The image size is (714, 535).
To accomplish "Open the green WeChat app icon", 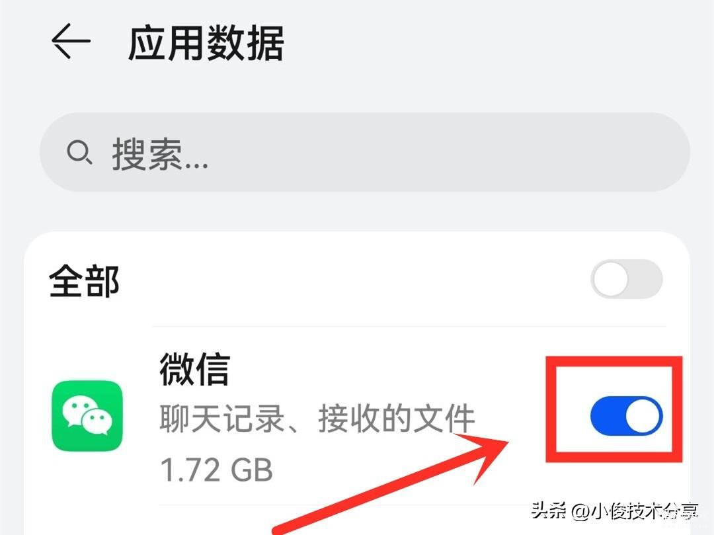I will coord(87,416).
